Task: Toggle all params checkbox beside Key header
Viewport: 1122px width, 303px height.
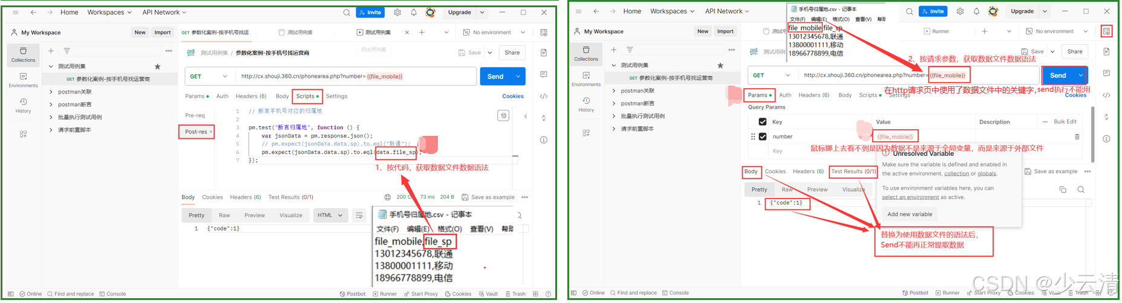Action: 762,121
